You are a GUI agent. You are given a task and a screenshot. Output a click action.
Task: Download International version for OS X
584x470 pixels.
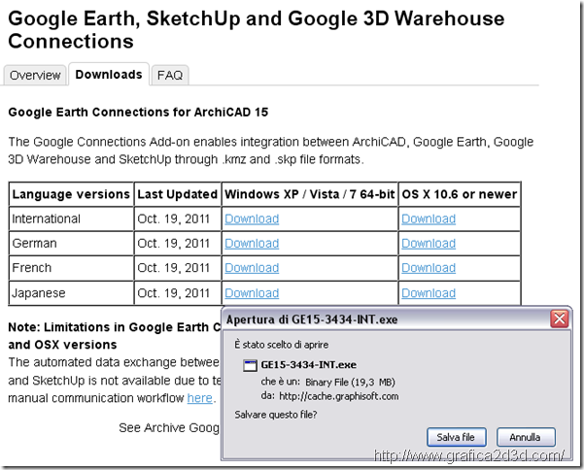(429, 218)
